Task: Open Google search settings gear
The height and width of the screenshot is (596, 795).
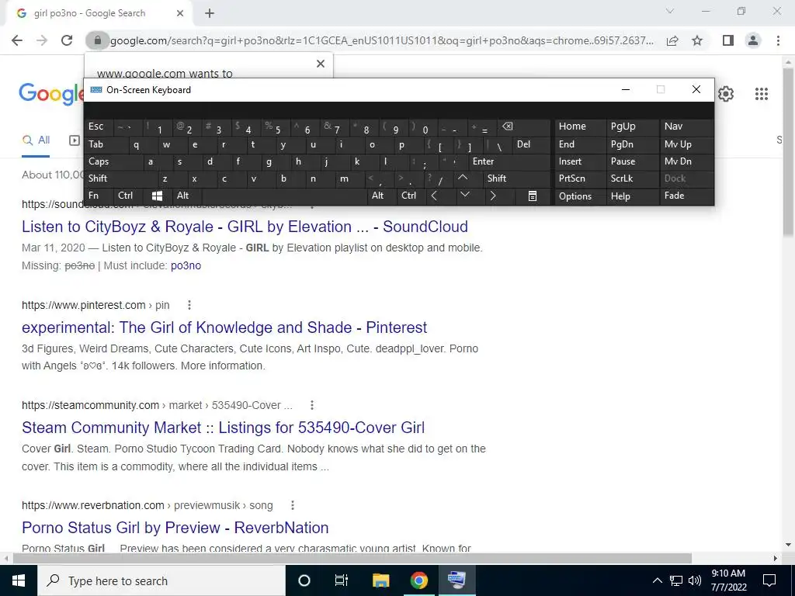Action: pyautogui.click(x=726, y=94)
